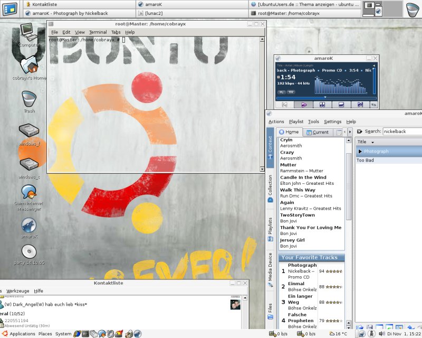Open the Applications menu in bottom panel

click(22, 334)
